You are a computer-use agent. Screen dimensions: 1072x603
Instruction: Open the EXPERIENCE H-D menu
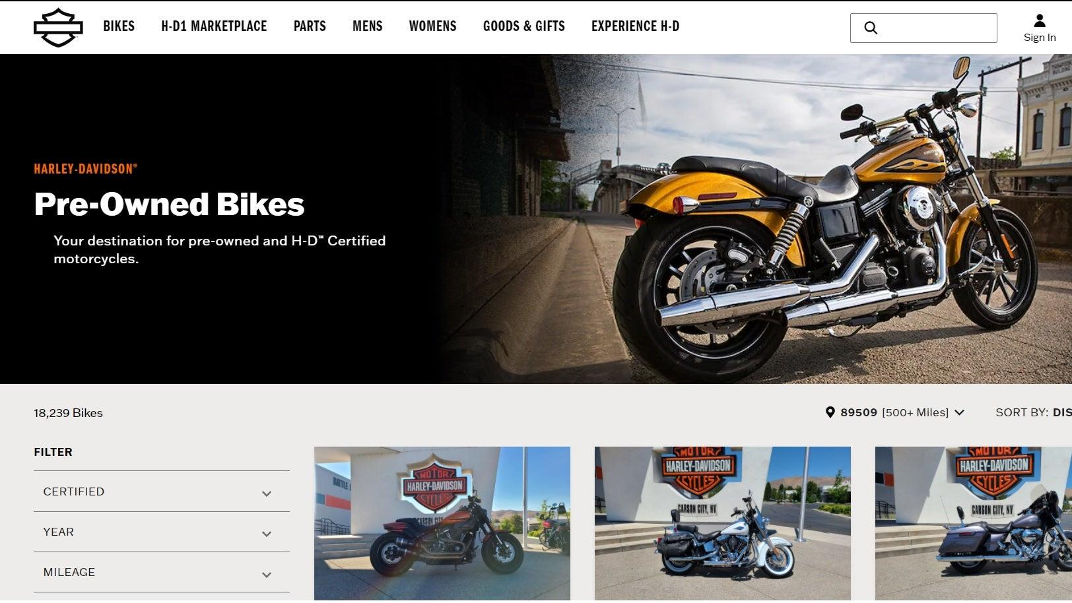(x=635, y=26)
